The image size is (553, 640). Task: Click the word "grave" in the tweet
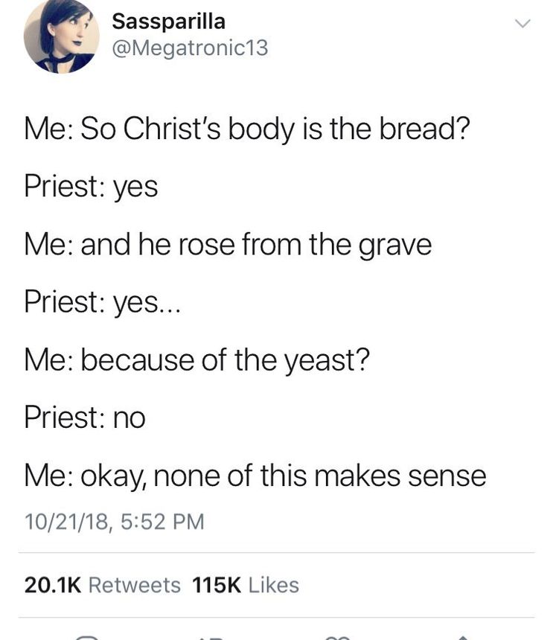(395, 246)
